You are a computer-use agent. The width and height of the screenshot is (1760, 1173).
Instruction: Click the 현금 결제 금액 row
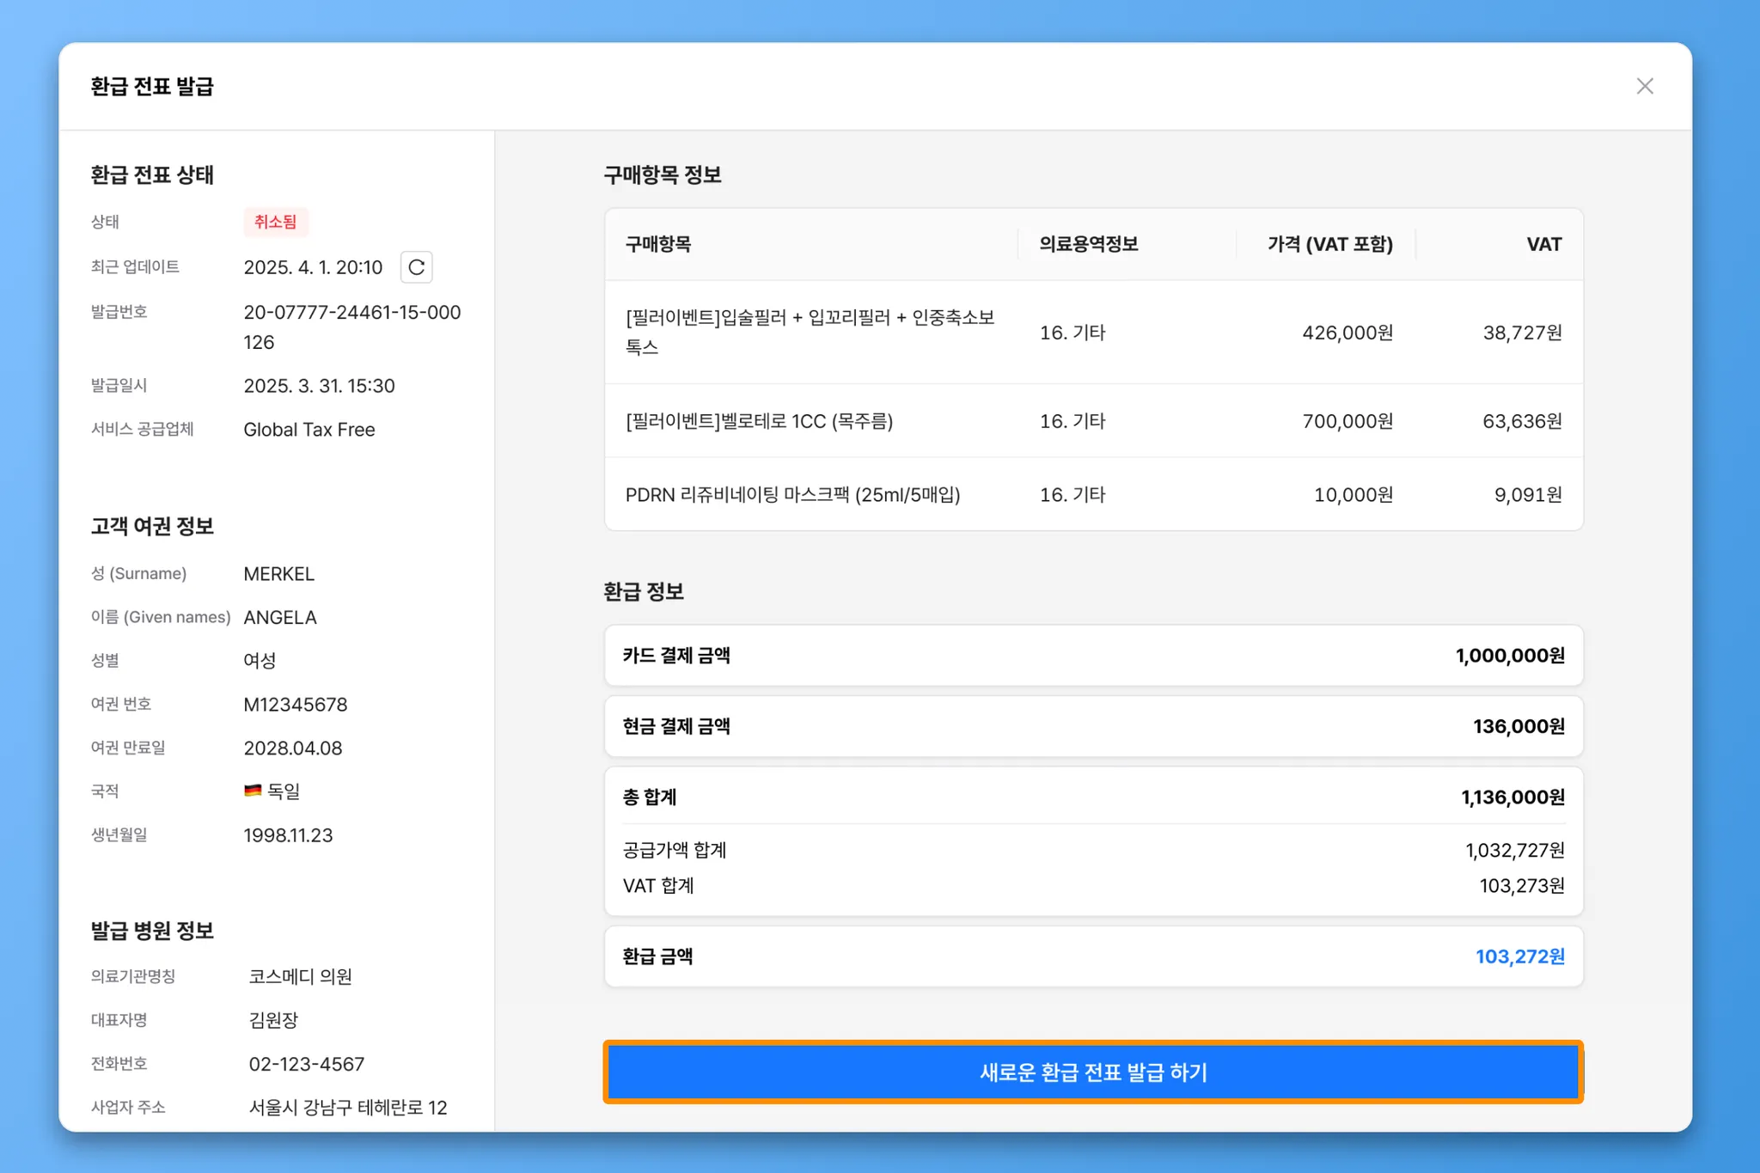[1092, 726]
